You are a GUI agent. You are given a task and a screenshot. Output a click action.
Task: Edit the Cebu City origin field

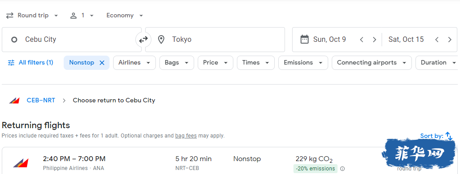[x=72, y=40]
